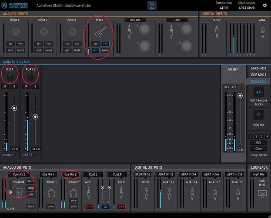Select track group 4
Viewport: 271px width, 218px height.
pos(267,136)
